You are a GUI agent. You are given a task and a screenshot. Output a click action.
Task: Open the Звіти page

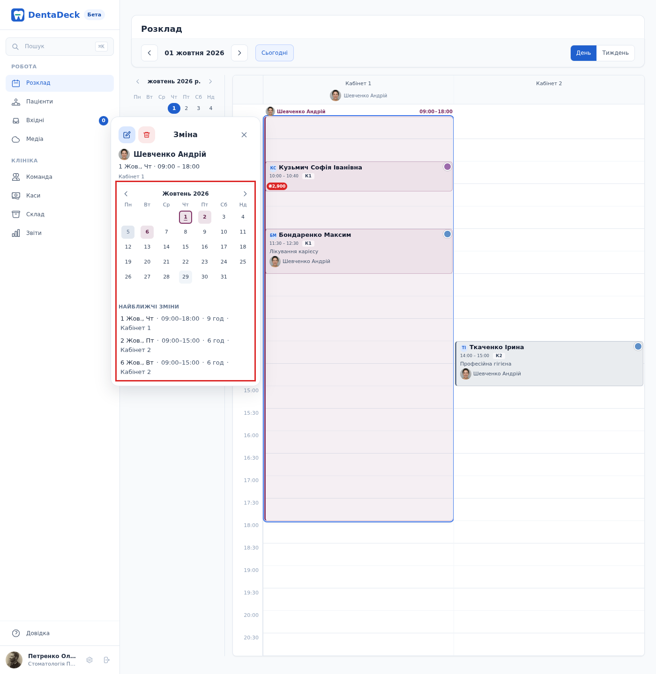point(60,233)
